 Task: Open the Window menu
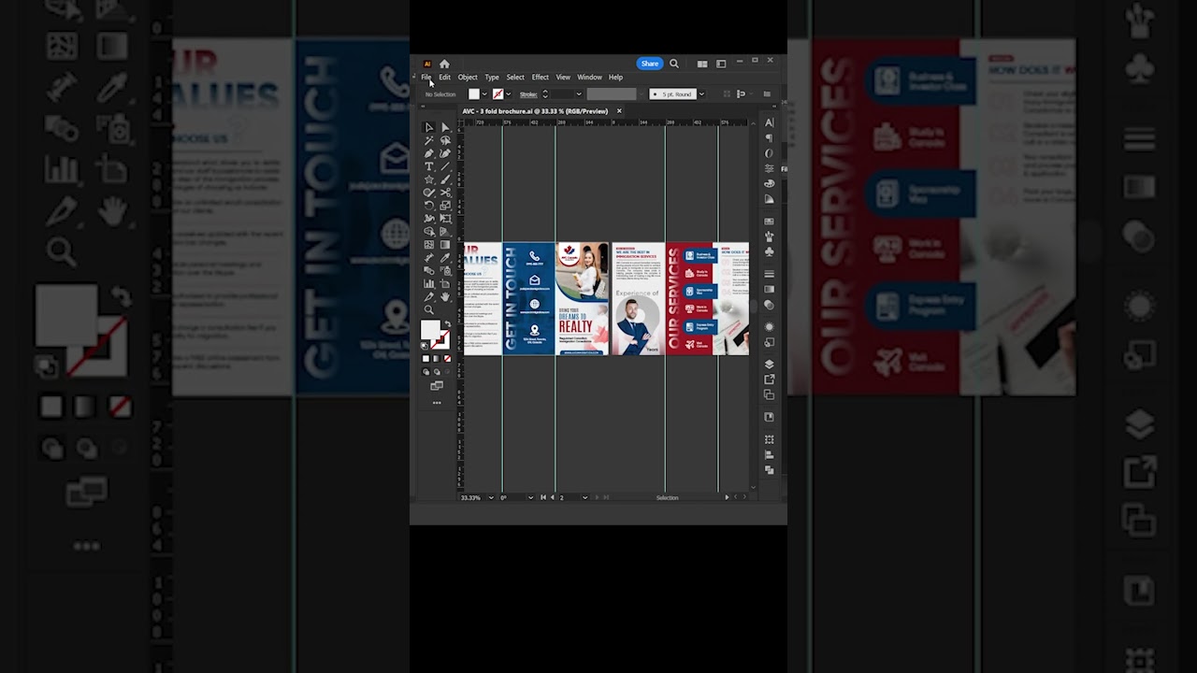590,77
